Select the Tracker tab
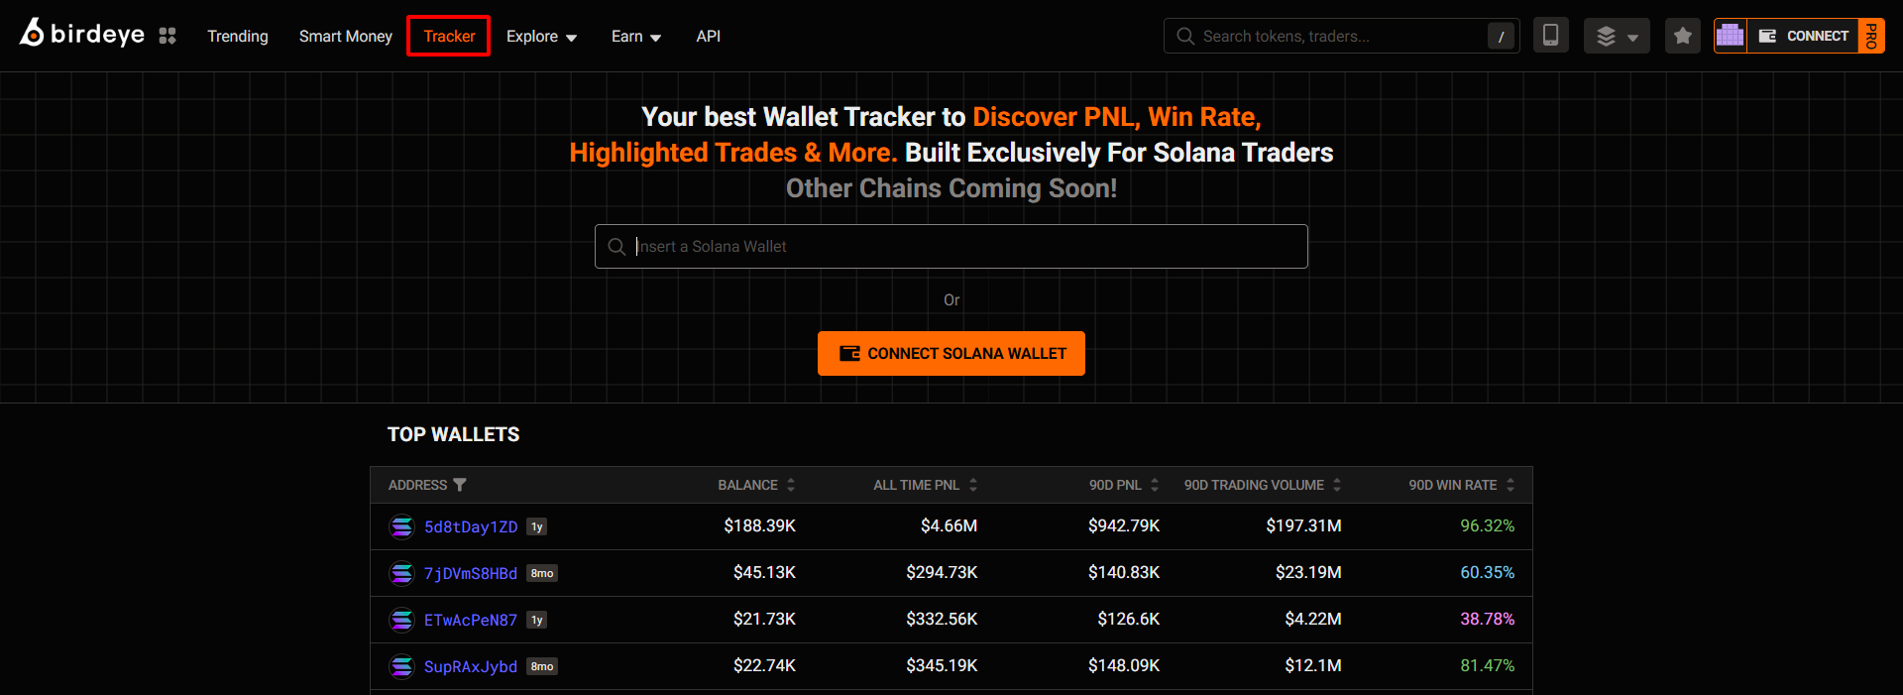1903x695 pixels. (x=449, y=36)
